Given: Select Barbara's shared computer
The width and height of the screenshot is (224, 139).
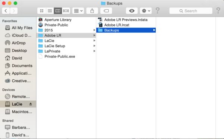Looking at the screenshot, I should tap(18, 127).
